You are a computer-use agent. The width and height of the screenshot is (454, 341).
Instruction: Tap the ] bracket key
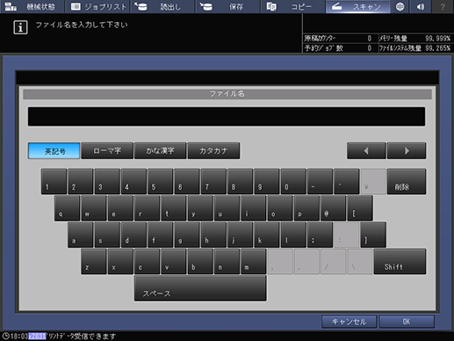(x=373, y=235)
